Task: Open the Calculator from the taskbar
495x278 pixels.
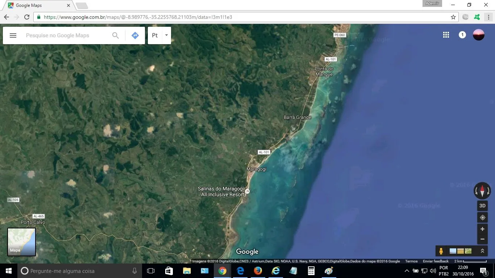Action: click(311, 271)
